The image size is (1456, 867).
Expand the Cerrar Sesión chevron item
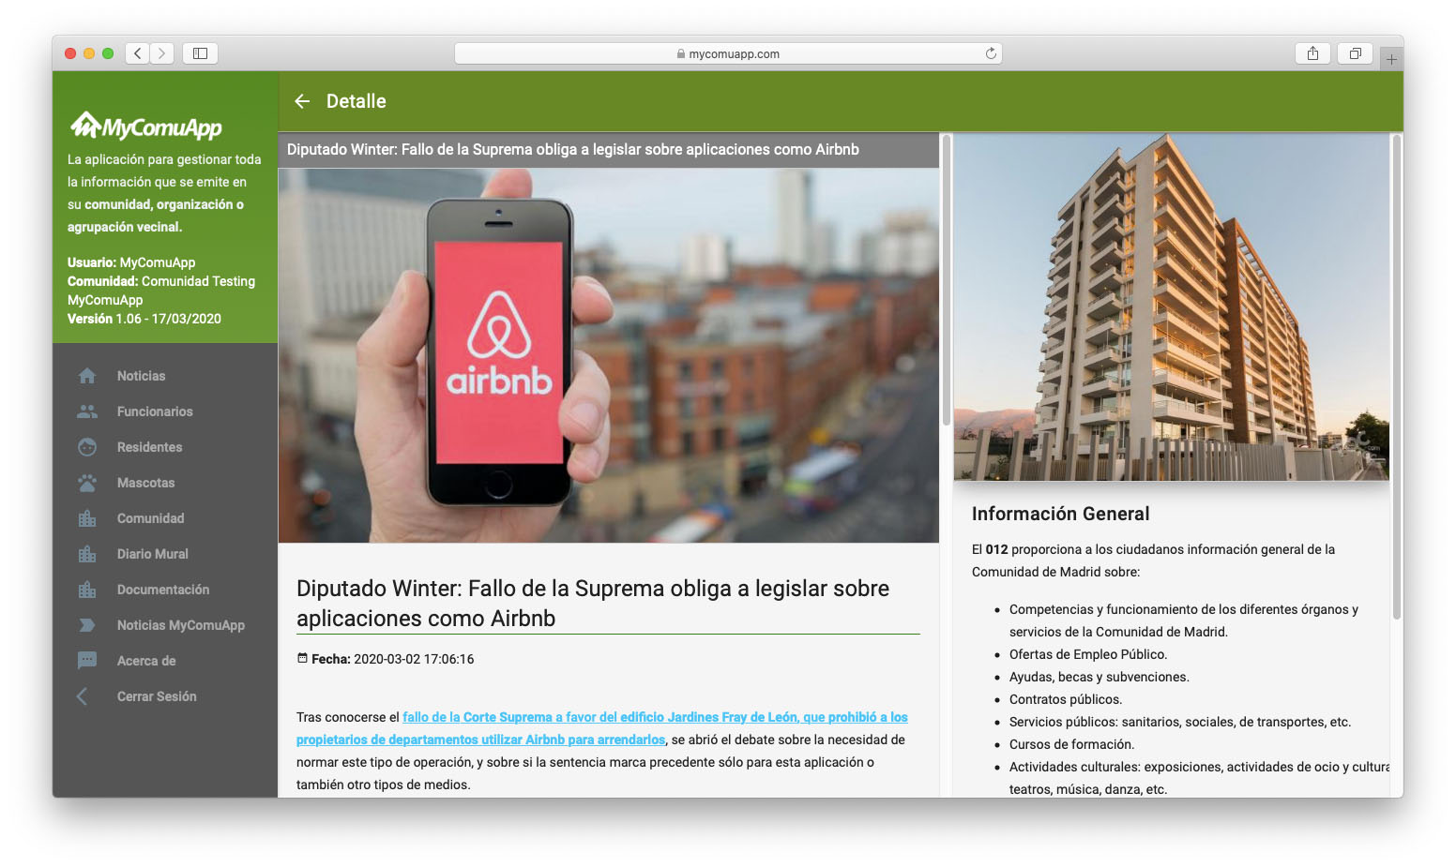point(81,695)
